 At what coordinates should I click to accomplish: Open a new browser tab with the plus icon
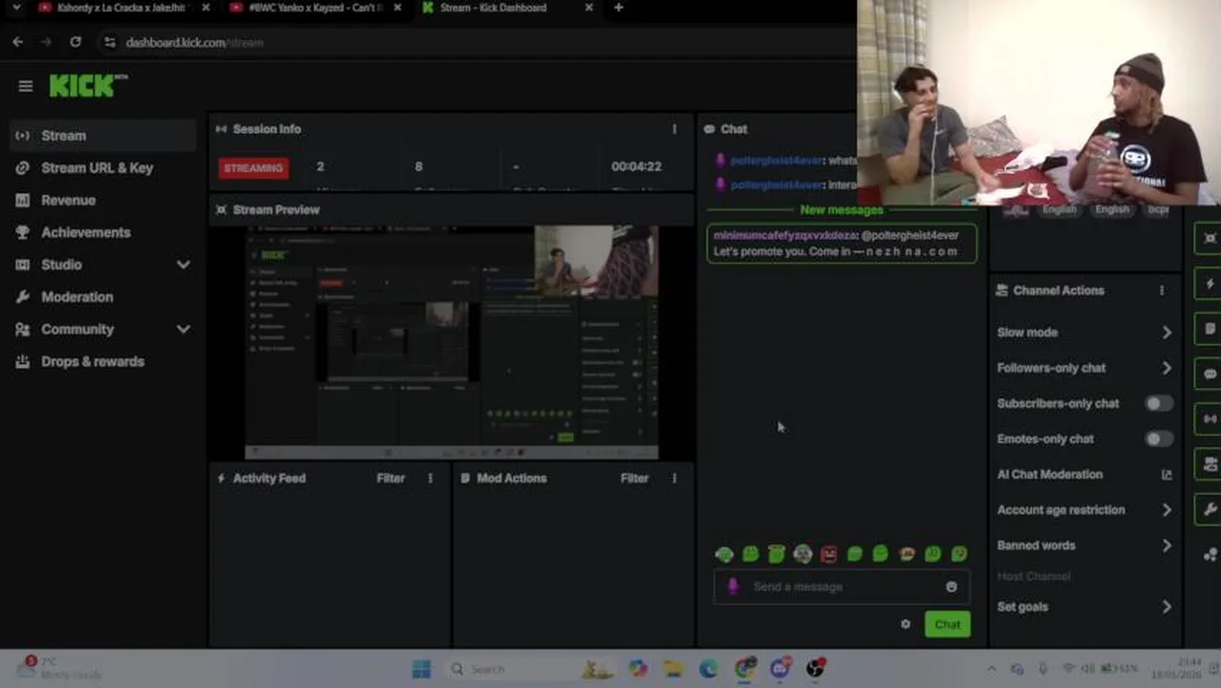pos(618,8)
